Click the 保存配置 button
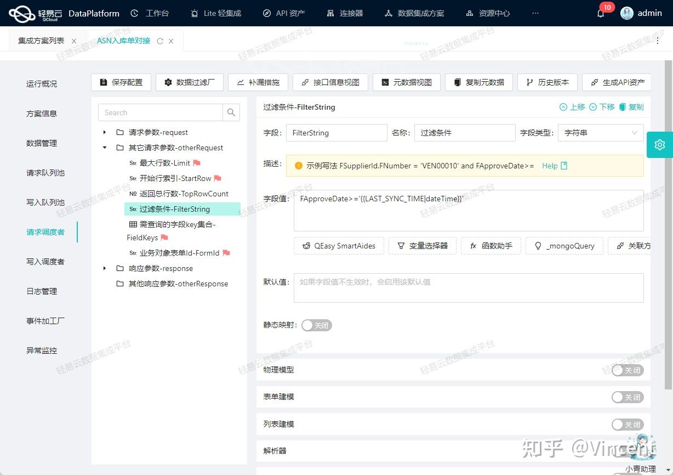Screen dimensions: 673x475 [121, 82]
